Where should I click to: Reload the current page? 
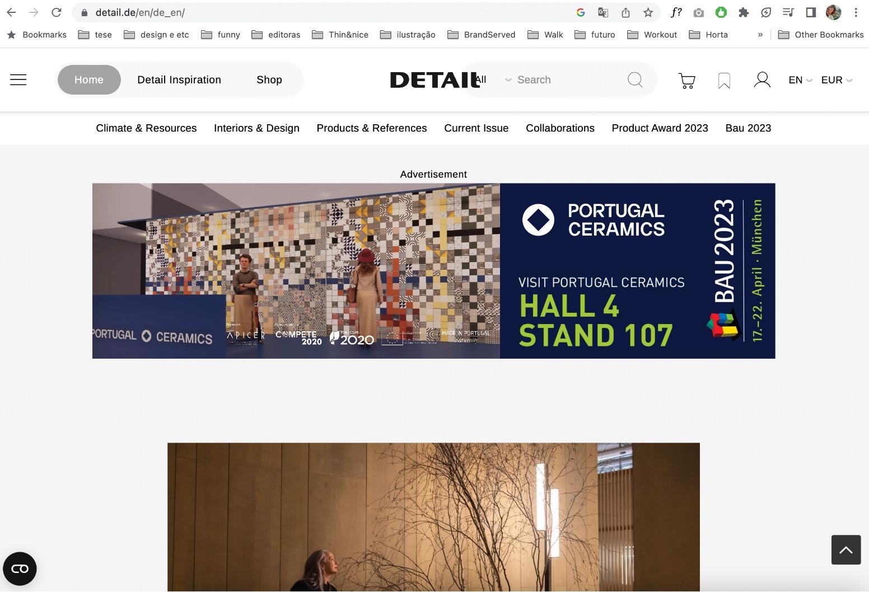point(56,12)
